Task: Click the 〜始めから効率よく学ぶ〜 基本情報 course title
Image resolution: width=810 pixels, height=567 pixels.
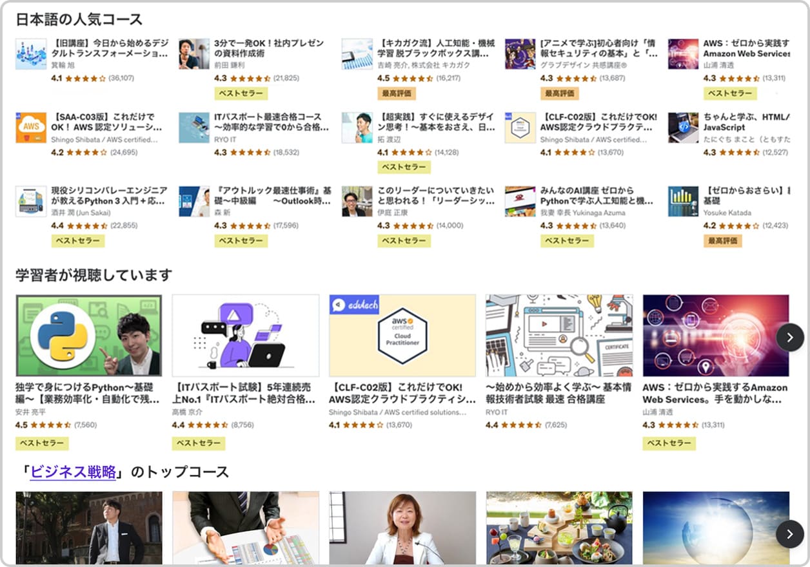Action: (x=559, y=393)
